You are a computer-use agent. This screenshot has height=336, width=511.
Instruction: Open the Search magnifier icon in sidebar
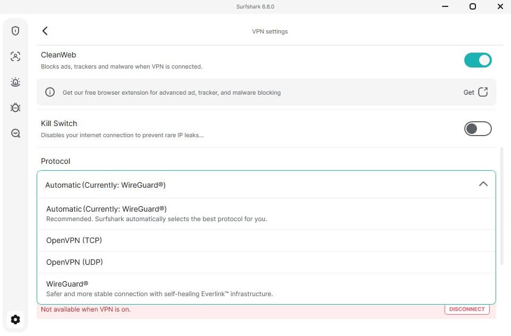(x=15, y=133)
